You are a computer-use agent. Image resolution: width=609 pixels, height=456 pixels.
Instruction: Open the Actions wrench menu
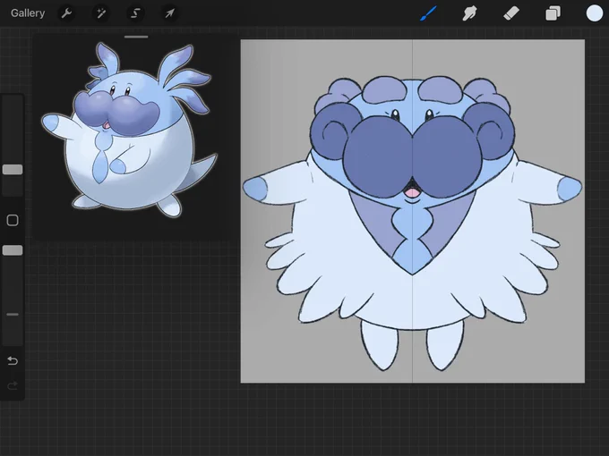66,13
